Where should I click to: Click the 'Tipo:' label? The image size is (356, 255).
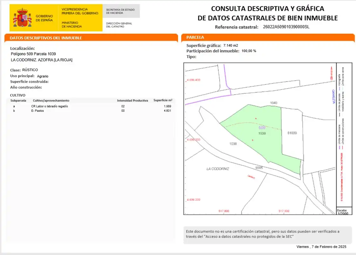pos(191,57)
